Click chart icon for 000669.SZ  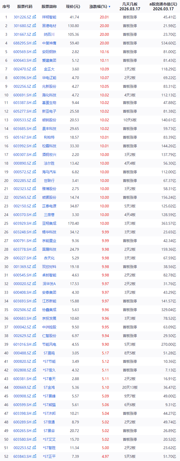(34, 387)
